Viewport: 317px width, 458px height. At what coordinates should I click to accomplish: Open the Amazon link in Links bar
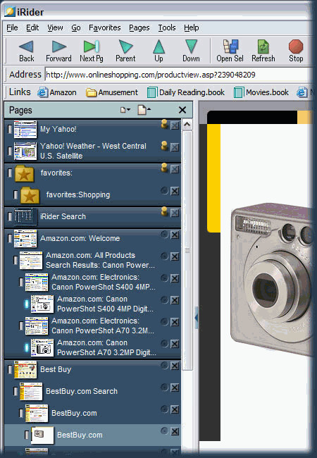tap(57, 92)
